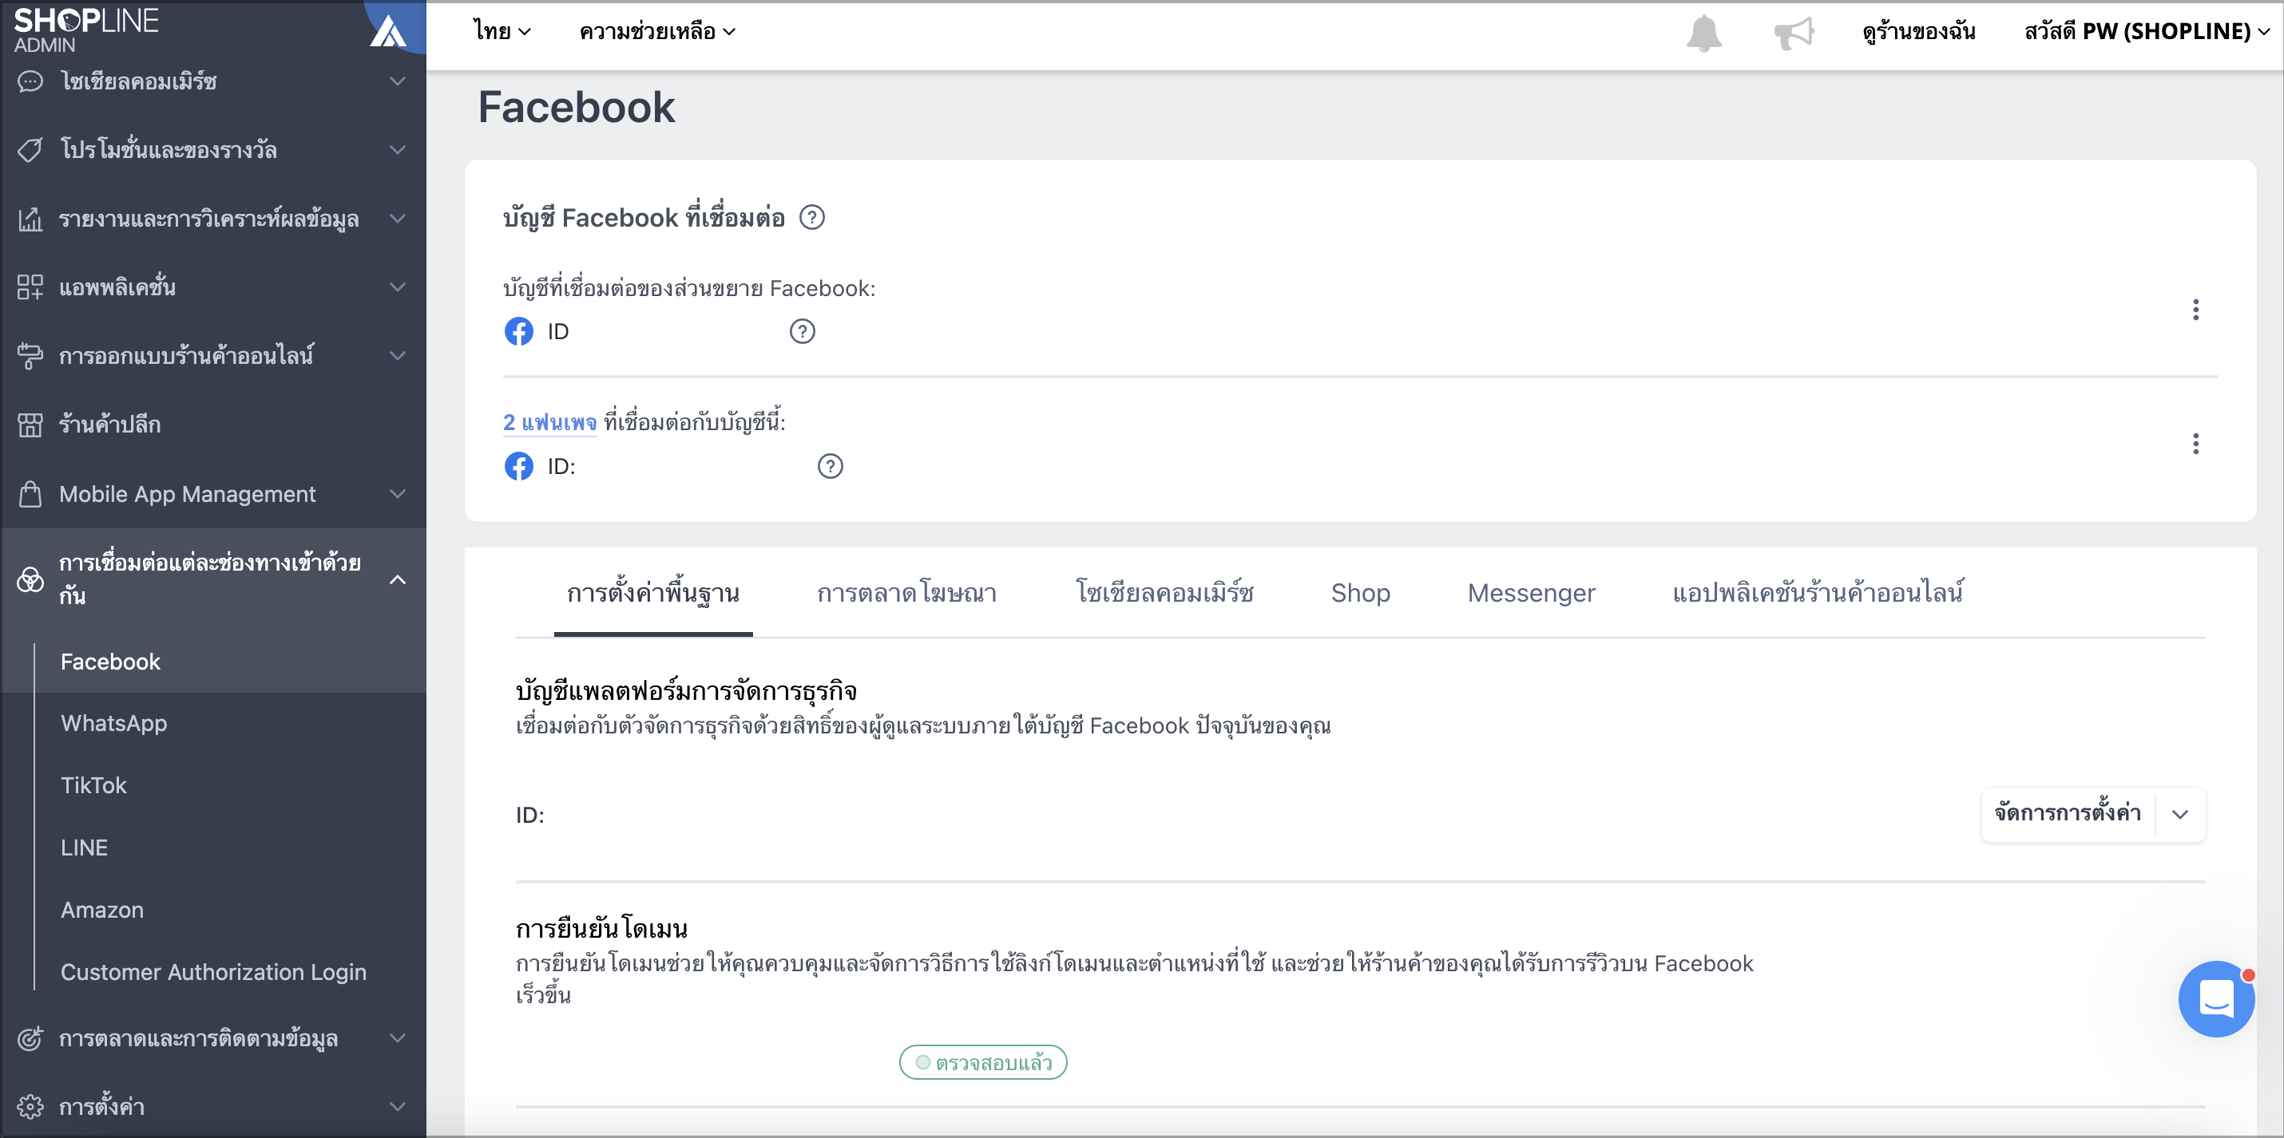2284x1138 pixels.
Task: Click the gear icon for การตั้งค่า
Action: pyautogui.click(x=30, y=1106)
